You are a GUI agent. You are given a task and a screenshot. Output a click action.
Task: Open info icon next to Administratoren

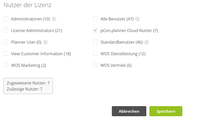coord(54,19)
